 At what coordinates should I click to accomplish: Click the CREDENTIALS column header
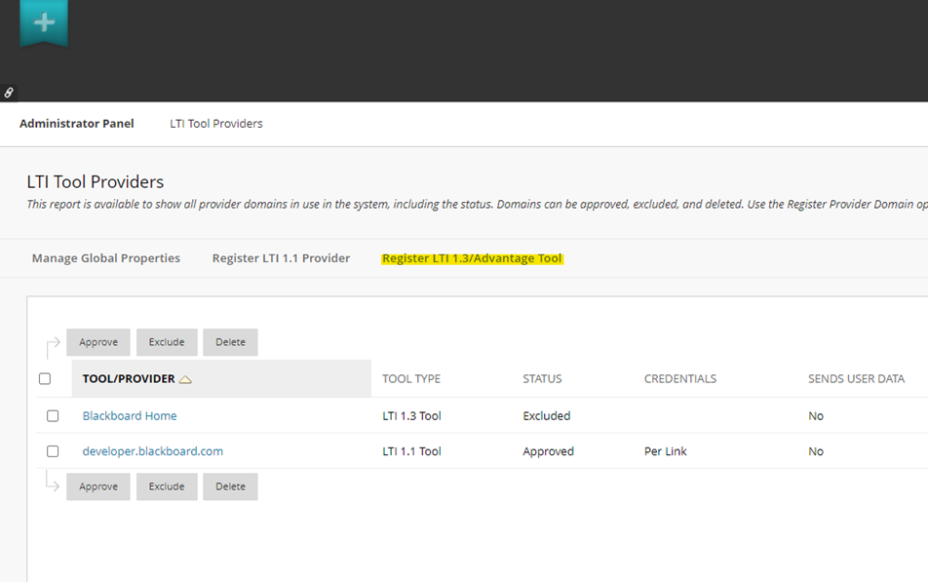click(x=680, y=379)
